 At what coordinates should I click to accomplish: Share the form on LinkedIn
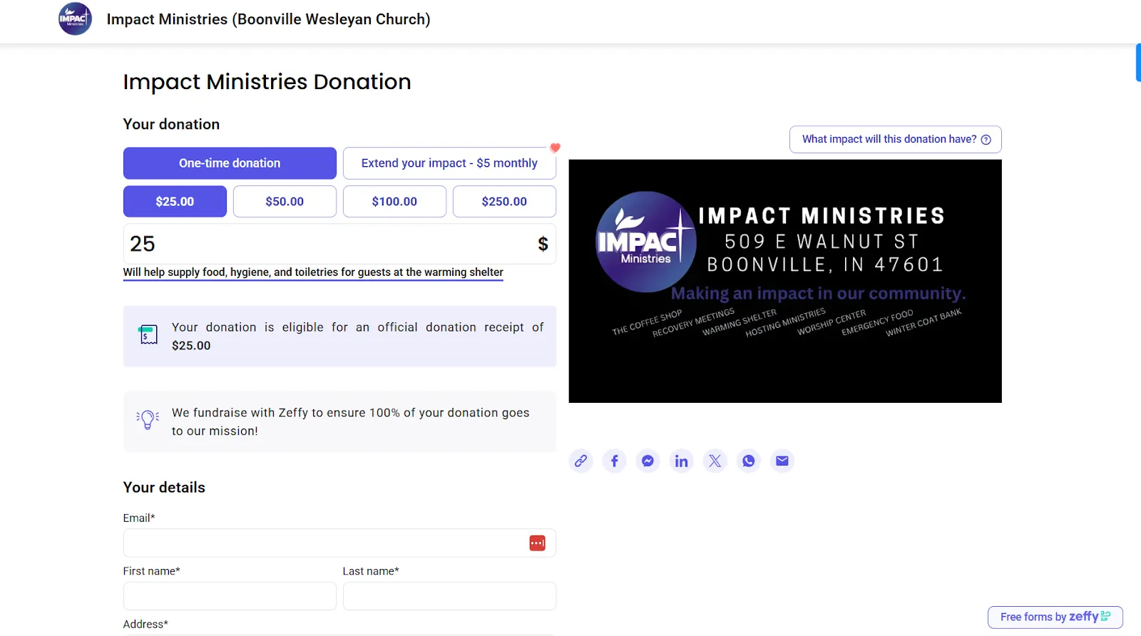coord(682,461)
